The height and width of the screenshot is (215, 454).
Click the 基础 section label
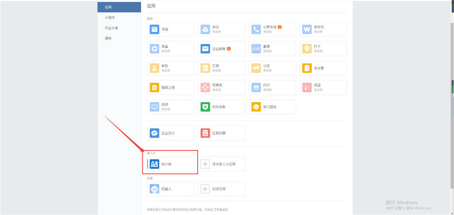click(150, 19)
